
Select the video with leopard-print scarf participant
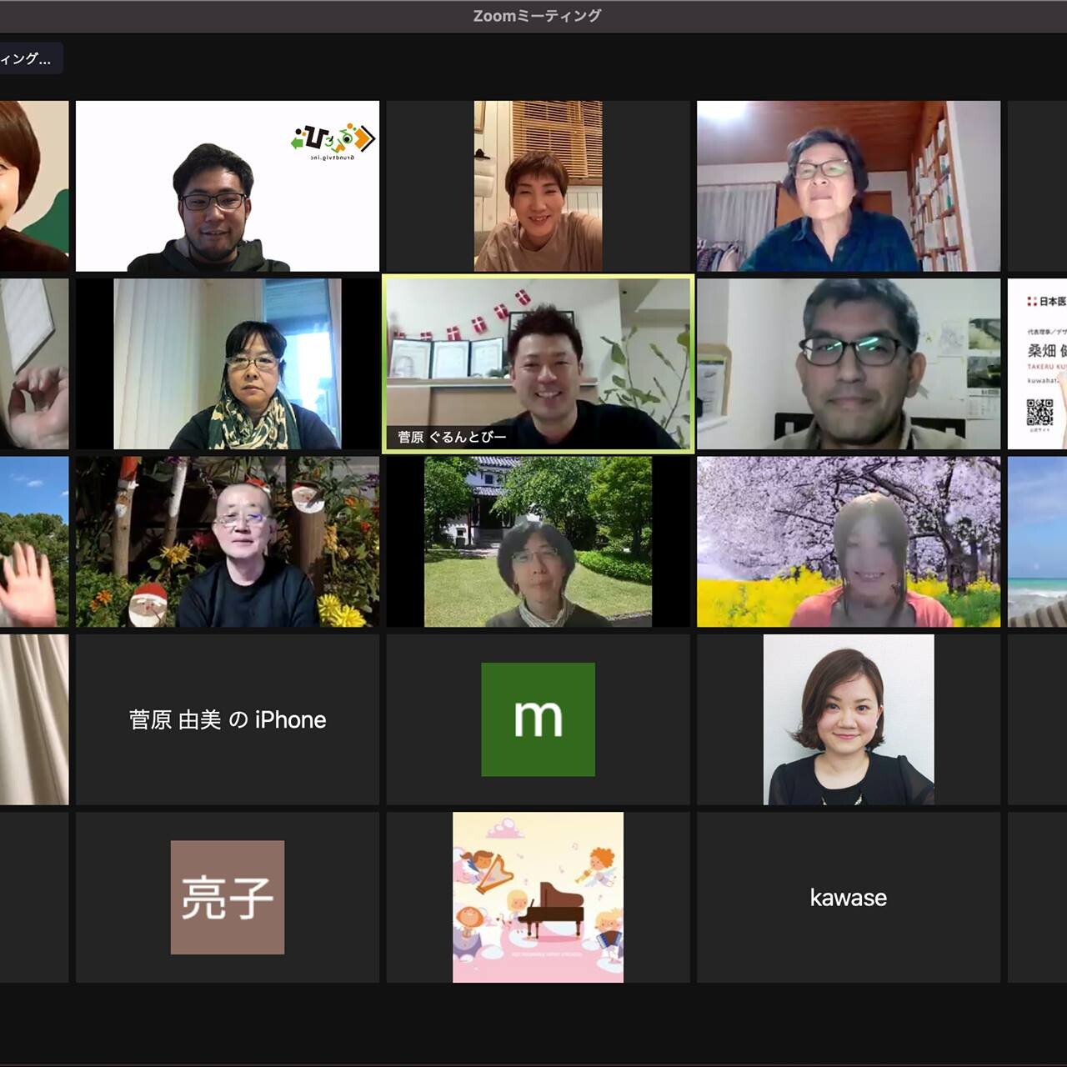[227, 363]
